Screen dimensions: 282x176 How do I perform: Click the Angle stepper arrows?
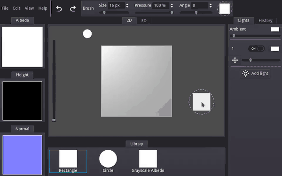pyautogui.click(x=211, y=6)
